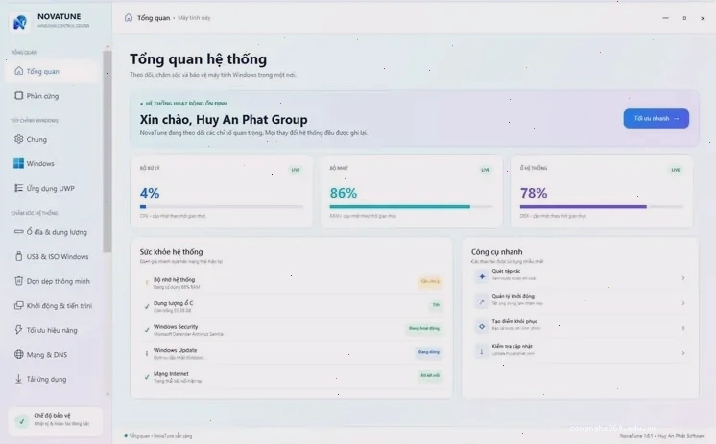The image size is (716, 444).
Task: Expand the Quản lý khởi động chevron
Action: pyautogui.click(x=683, y=303)
